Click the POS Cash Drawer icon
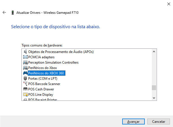The width and height of the screenshot is (173, 127). [25, 89]
